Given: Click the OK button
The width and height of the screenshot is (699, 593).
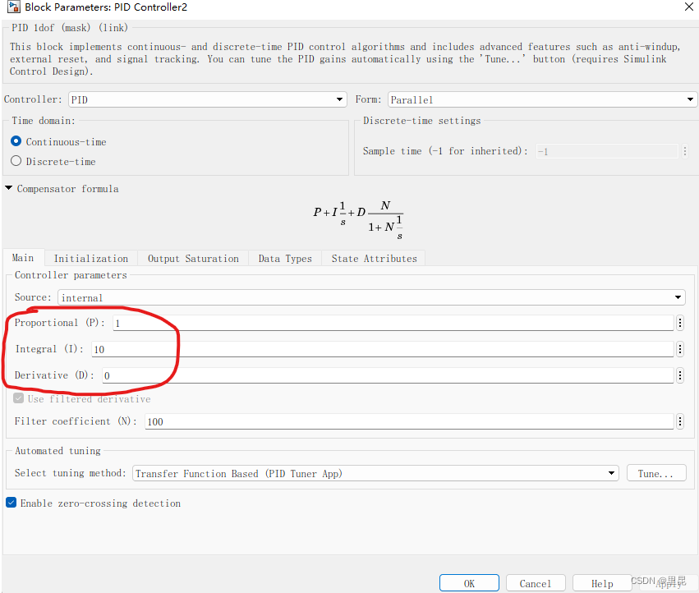Looking at the screenshot, I should (x=469, y=583).
